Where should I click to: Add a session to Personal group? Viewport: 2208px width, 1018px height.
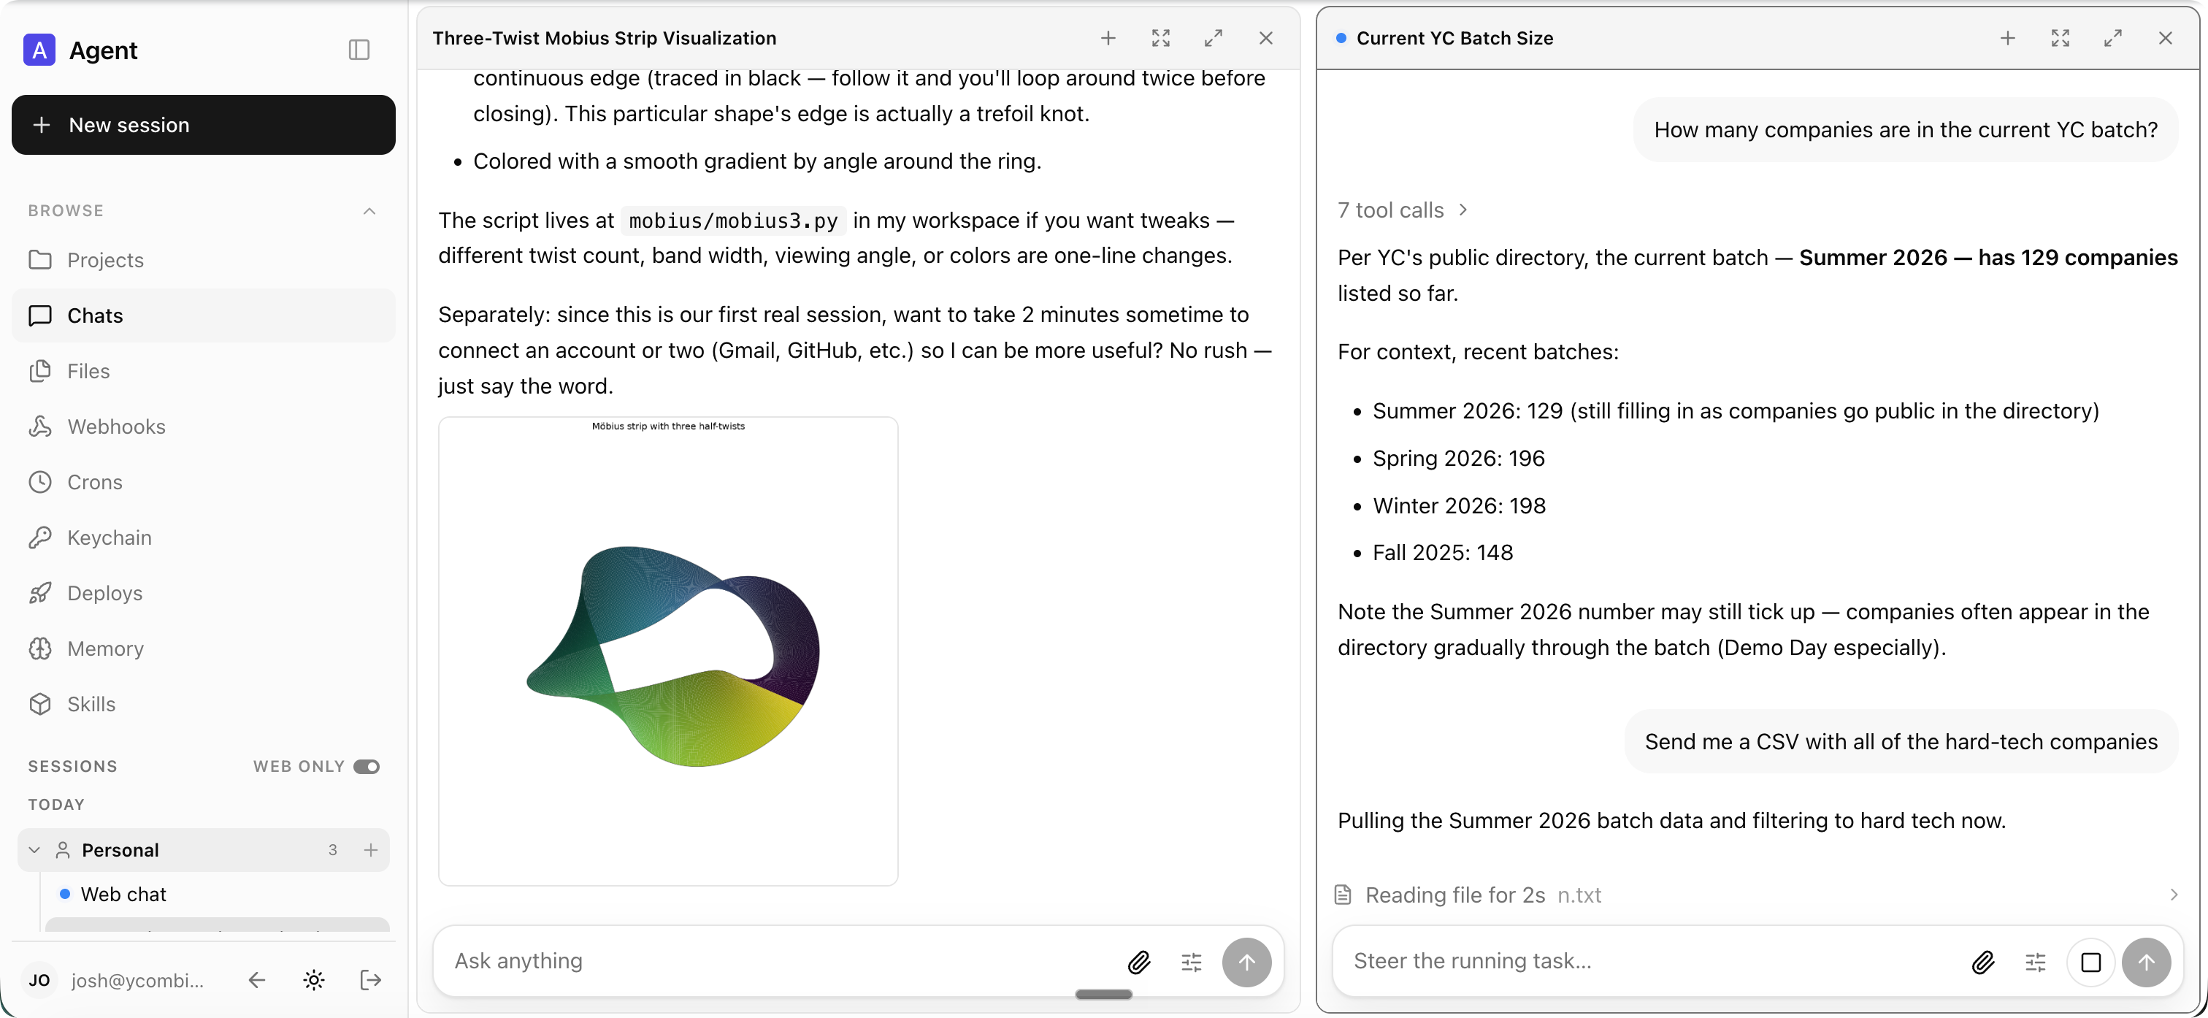pyautogui.click(x=370, y=850)
